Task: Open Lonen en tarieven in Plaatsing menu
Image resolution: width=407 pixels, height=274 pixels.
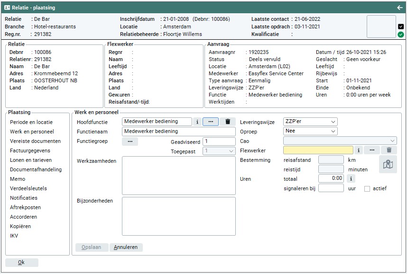Action: [31, 160]
